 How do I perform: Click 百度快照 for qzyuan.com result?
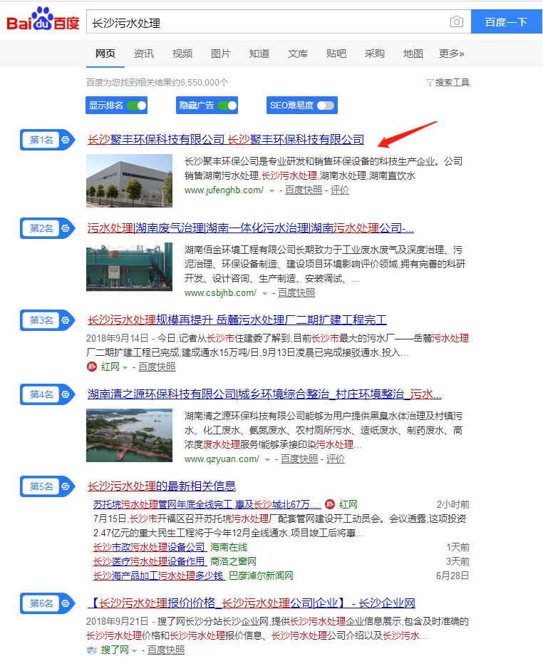pos(299,459)
